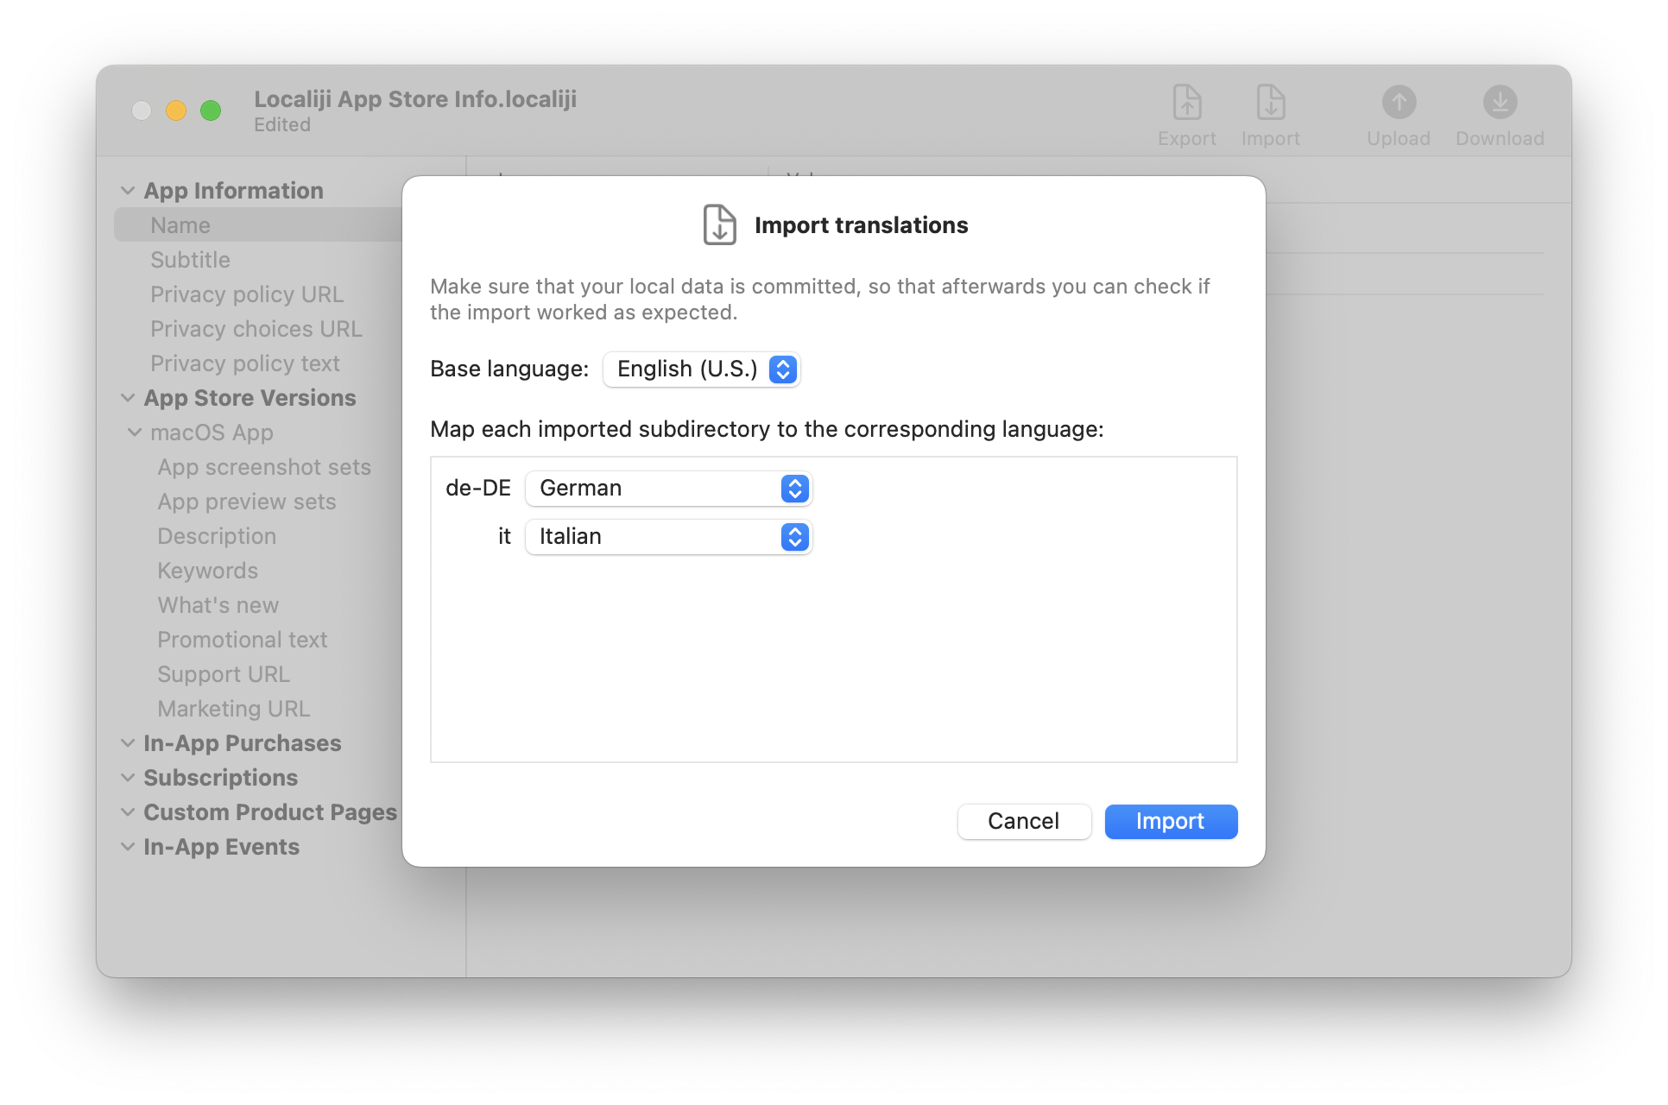Screen dimensions: 1668x1105
Task: Click the yellow minimize window button
Action: click(x=176, y=110)
